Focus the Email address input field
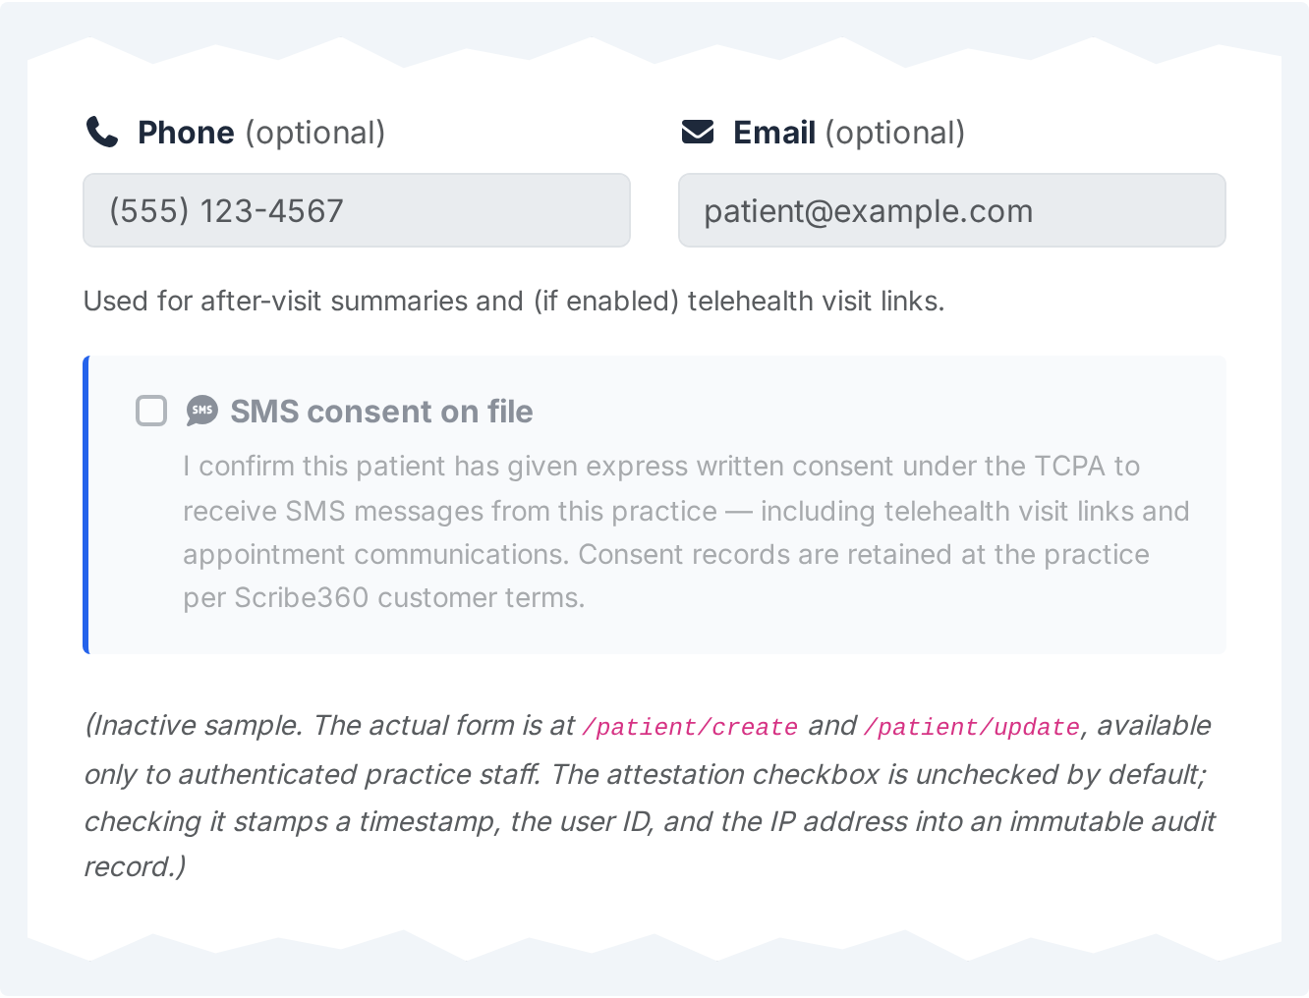 951,210
